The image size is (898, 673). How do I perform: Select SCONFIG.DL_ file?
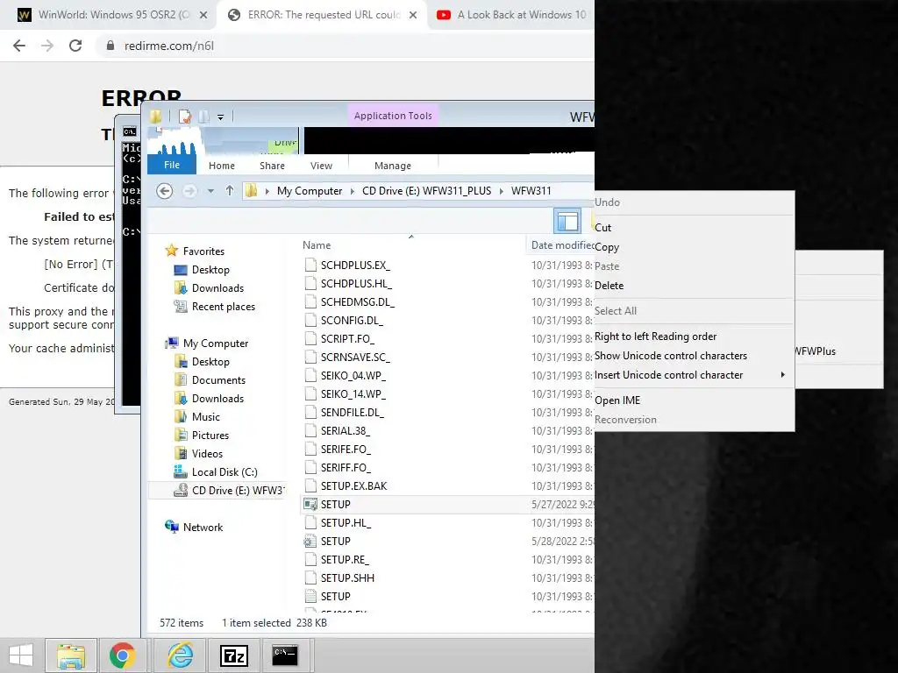[352, 320]
